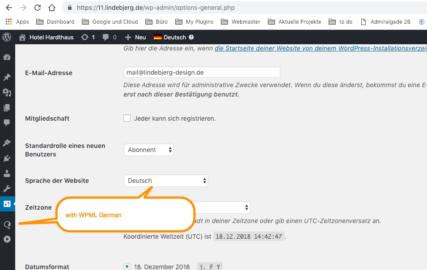Open Tools wrench sidebar icon
427x270 pixels.
pyautogui.click(x=7, y=189)
